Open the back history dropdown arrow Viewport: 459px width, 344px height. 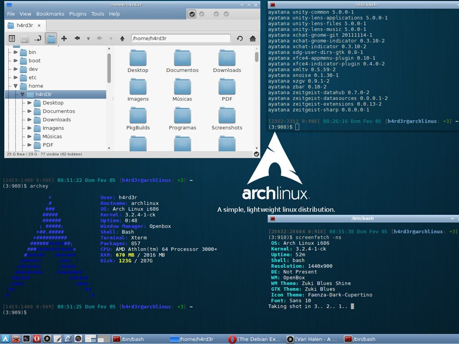pos(88,39)
